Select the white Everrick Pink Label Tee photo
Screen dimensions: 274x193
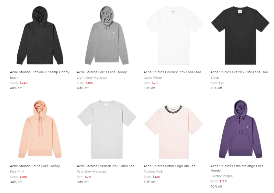pyautogui.click(x=174, y=36)
